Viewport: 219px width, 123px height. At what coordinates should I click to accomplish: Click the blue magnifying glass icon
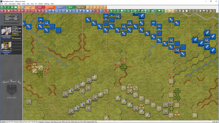pyautogui.click(x=74, y=11)
